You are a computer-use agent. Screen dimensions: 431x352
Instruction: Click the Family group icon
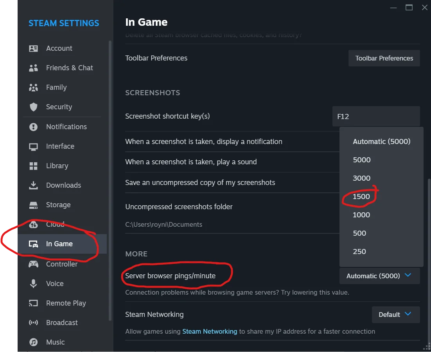point(34,87)
